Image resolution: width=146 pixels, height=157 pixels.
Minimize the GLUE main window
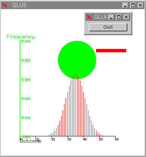tap(125, 5)
